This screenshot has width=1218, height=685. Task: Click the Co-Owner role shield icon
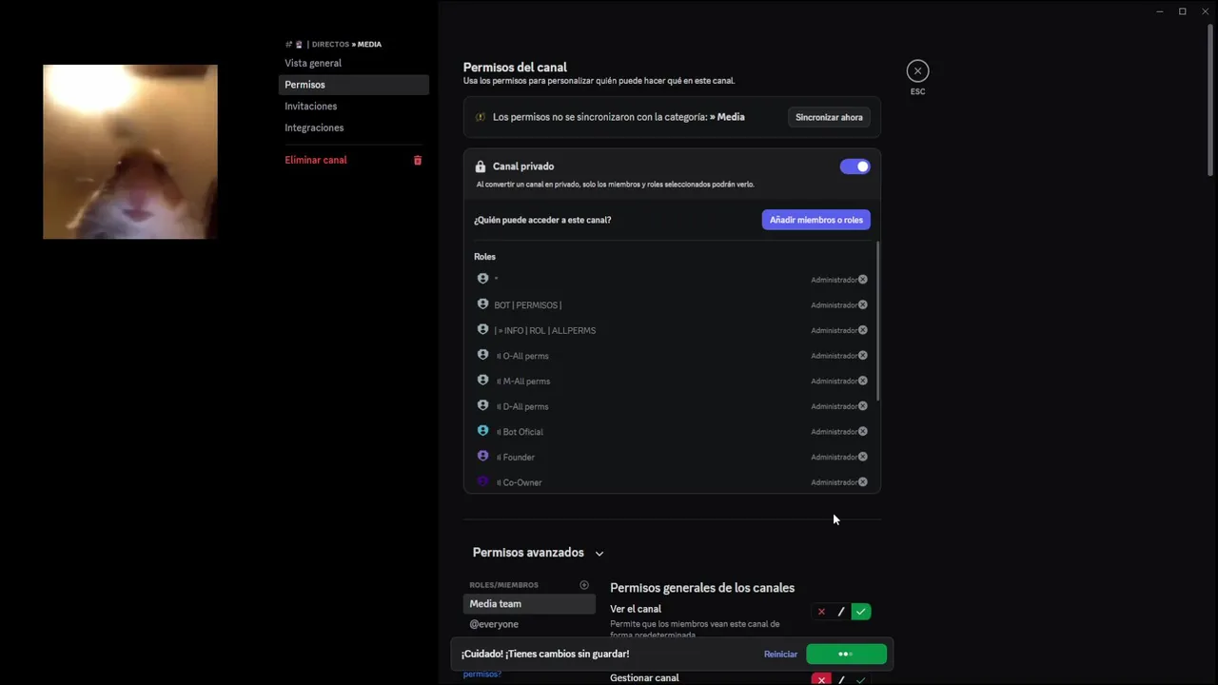(x=482, y=481)
